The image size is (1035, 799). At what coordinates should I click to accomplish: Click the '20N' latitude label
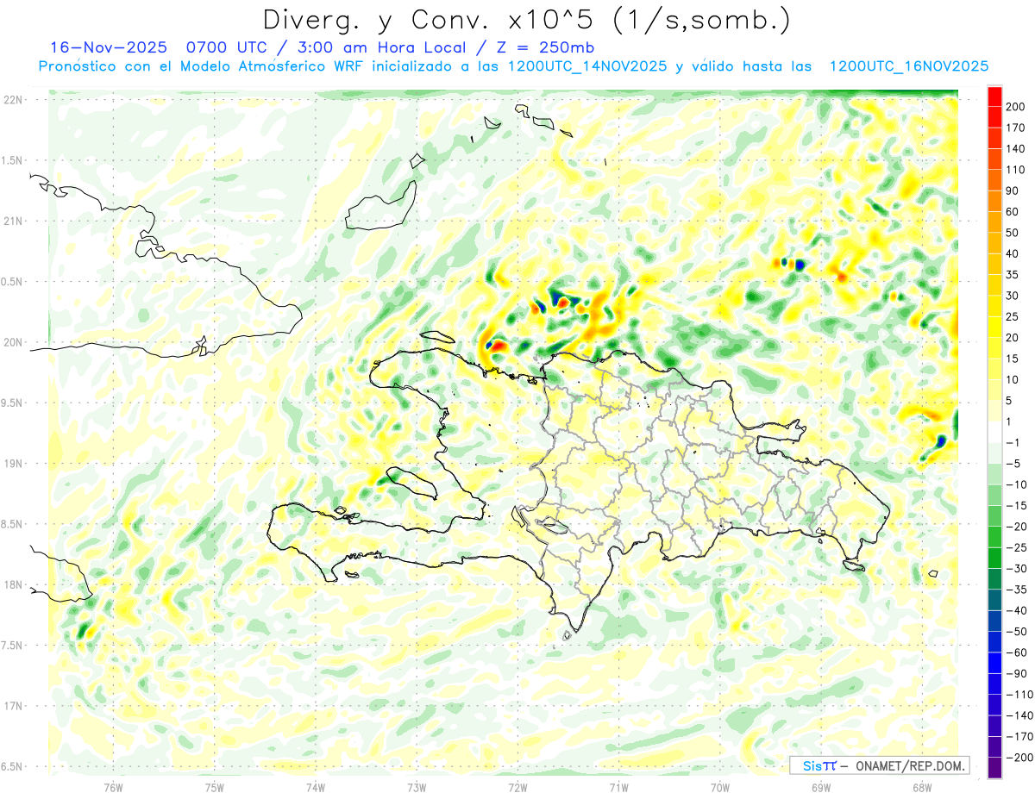(x=13, y=342)
